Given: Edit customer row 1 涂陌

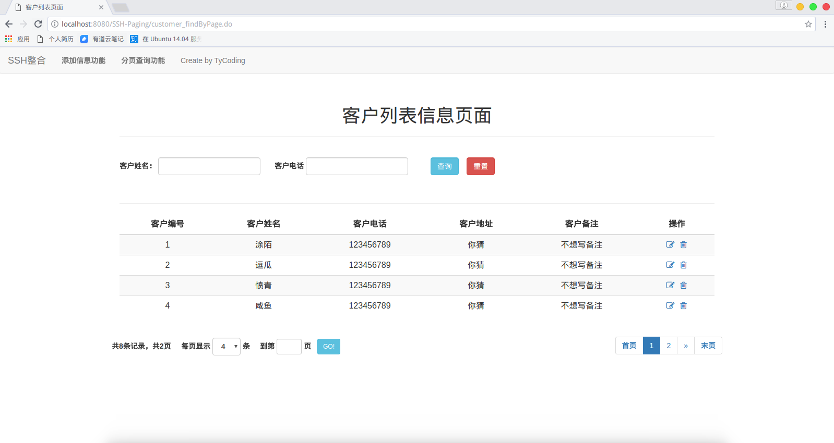Looking at the screenshot, I should [x=670, y=244].
